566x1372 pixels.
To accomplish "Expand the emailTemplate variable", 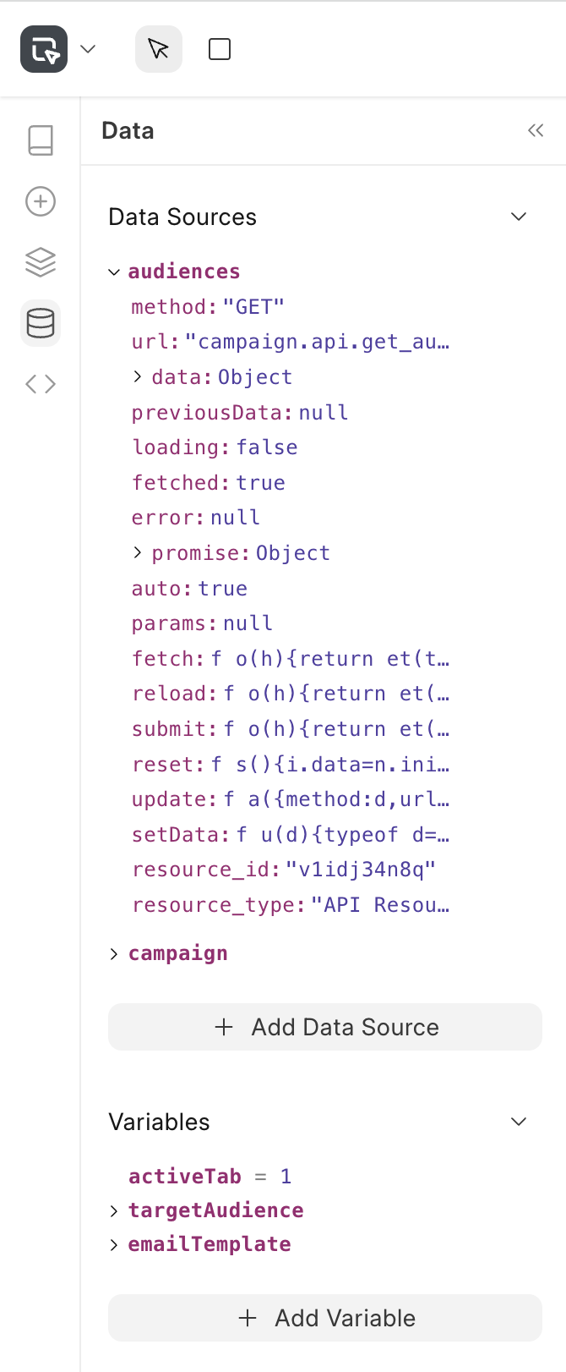I will tap(114, 1244).
